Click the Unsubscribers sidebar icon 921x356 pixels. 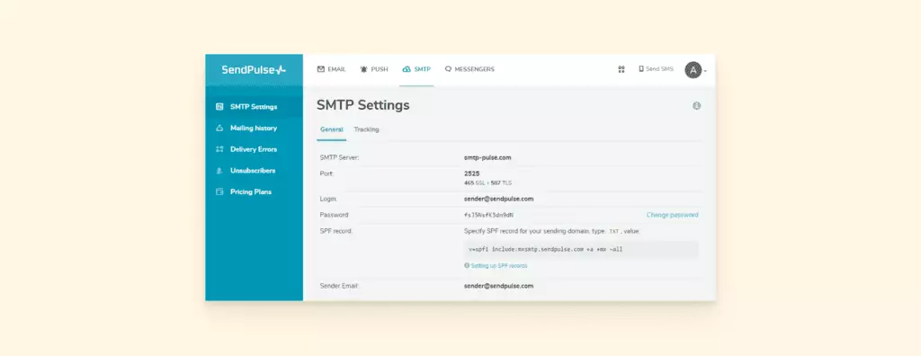pyautogui.click(x=219, y=171)
